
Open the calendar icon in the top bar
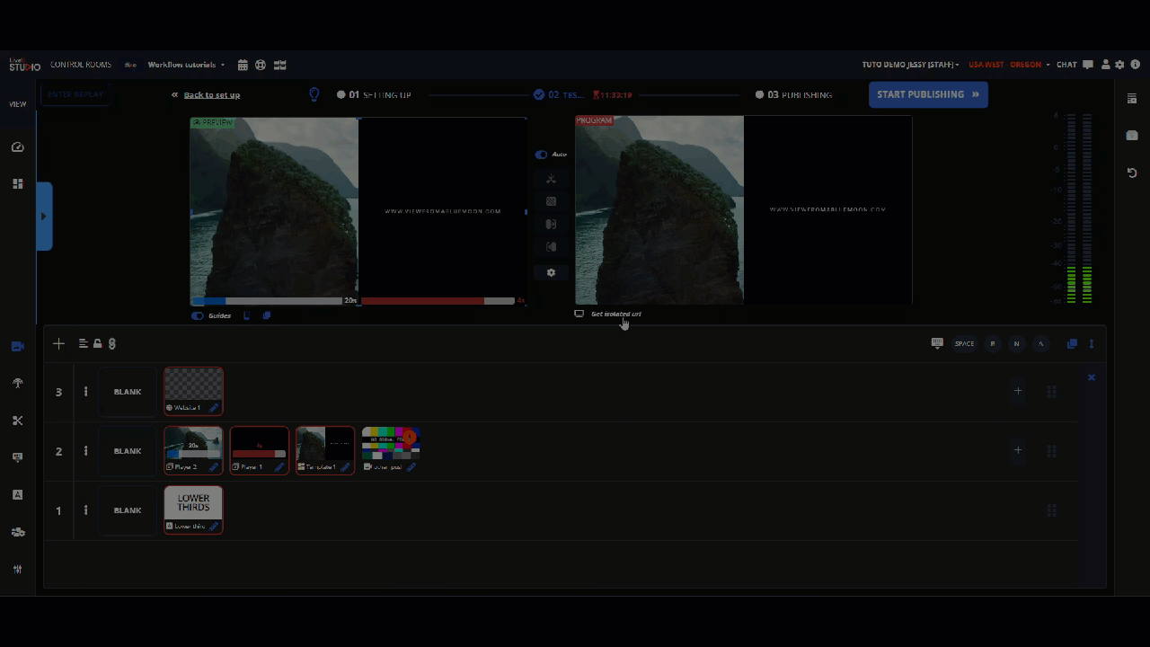[243, 65]
